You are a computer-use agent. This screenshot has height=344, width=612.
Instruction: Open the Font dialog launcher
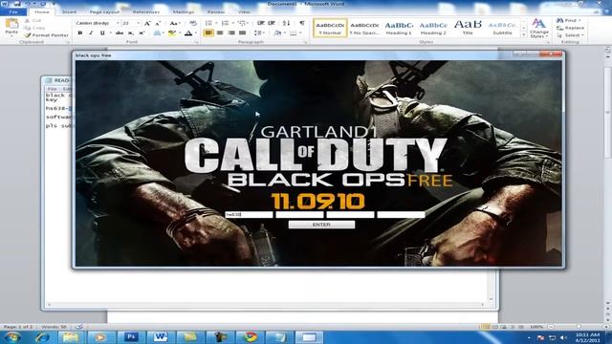[x=196, y=42]
